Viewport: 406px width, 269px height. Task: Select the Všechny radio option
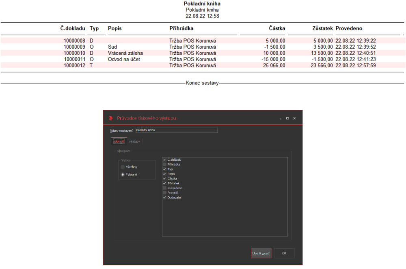click(x=123, y=167)
